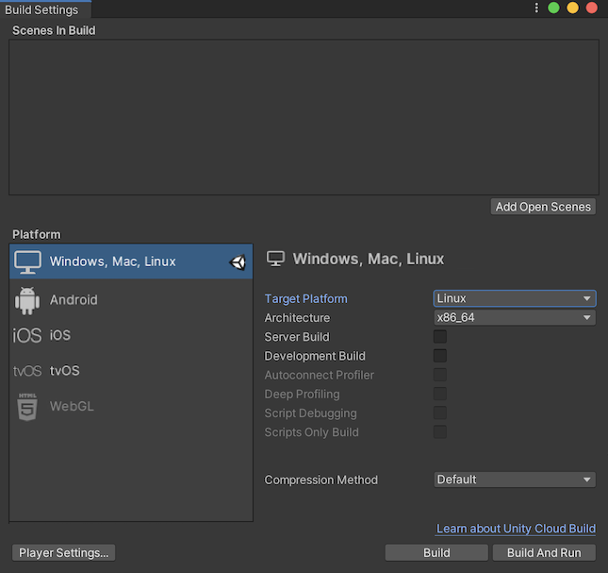Click the iOS platform icon
This screenshot has width=608, height=573.
point(27,335)
